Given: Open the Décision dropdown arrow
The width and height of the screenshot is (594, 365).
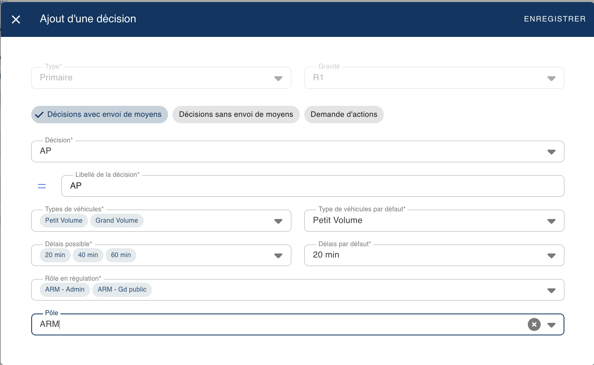Looking at the screenshot, I should point(551,152).
